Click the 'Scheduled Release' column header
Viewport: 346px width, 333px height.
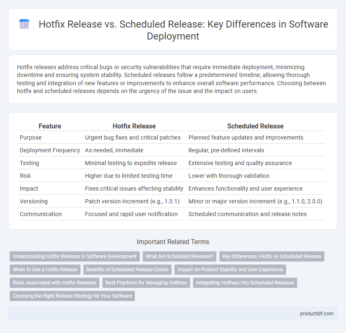point(255,126)
